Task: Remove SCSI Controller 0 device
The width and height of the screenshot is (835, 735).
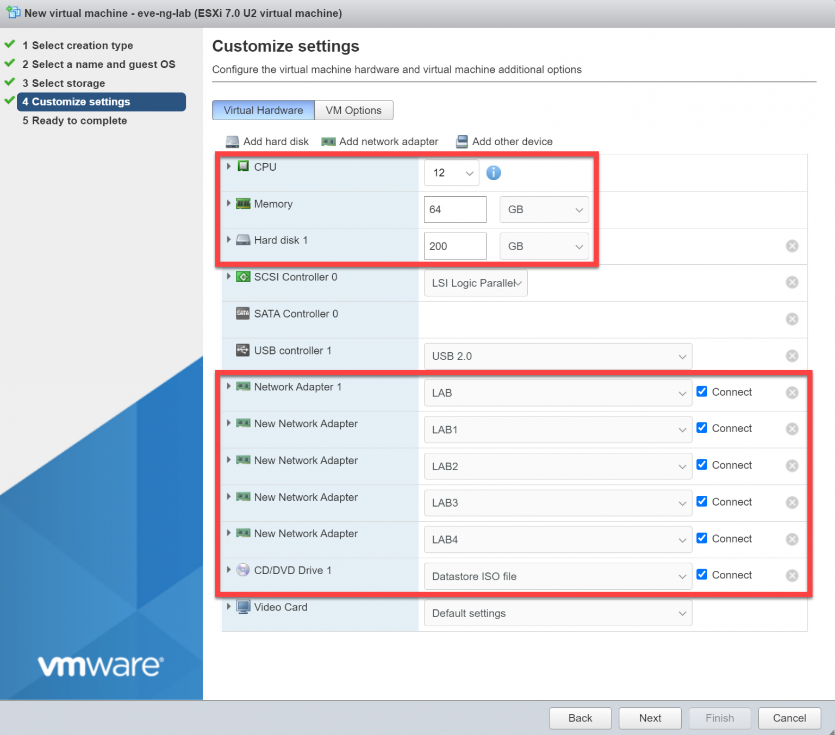Action: point(792,282)
